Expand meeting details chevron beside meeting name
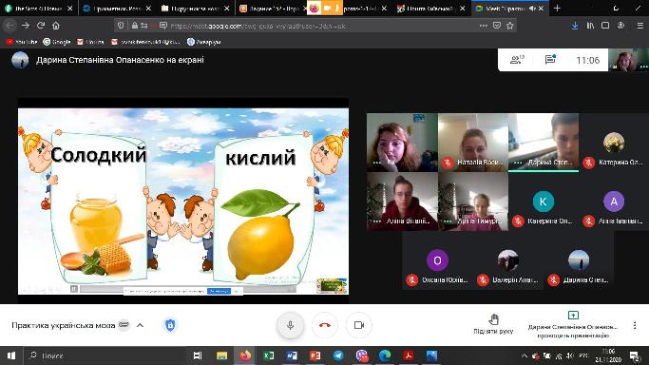Screen dimensions: 649x365 click(140, 325)
